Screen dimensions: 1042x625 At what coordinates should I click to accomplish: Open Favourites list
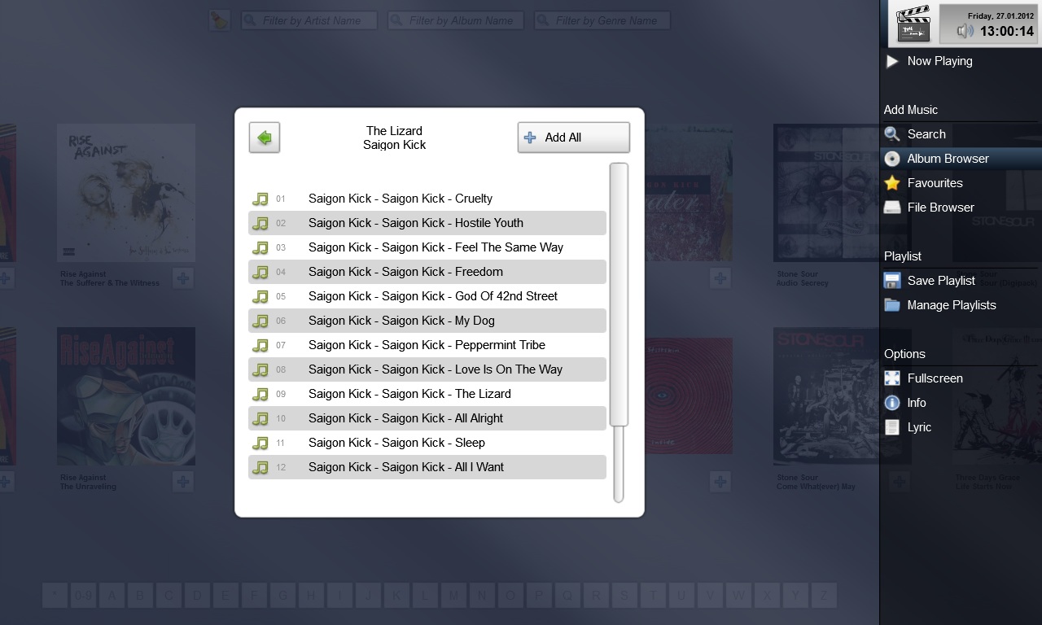[x=961, y=183]
